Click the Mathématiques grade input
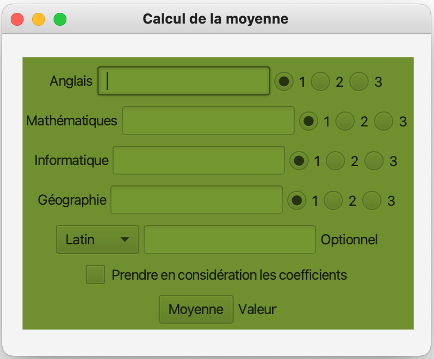434x359 pixels. (208, 121)
